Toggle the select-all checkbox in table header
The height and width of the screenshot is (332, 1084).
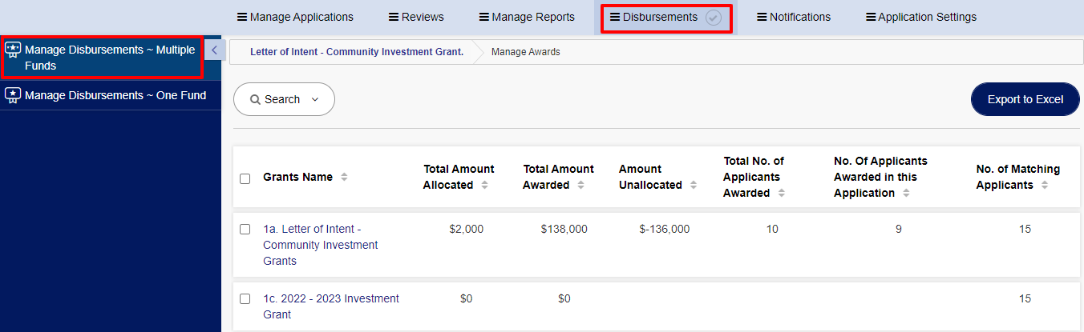point(245,178)
